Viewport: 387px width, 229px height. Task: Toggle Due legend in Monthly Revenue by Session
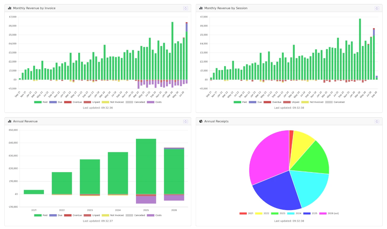pyautogui.click(x=255, y=102)
